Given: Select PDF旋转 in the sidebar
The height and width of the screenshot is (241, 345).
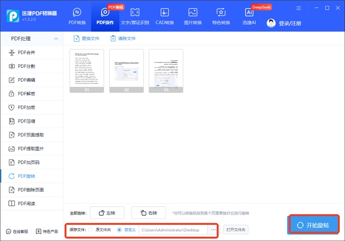Looking at the screenshot, I should [32, 176].
